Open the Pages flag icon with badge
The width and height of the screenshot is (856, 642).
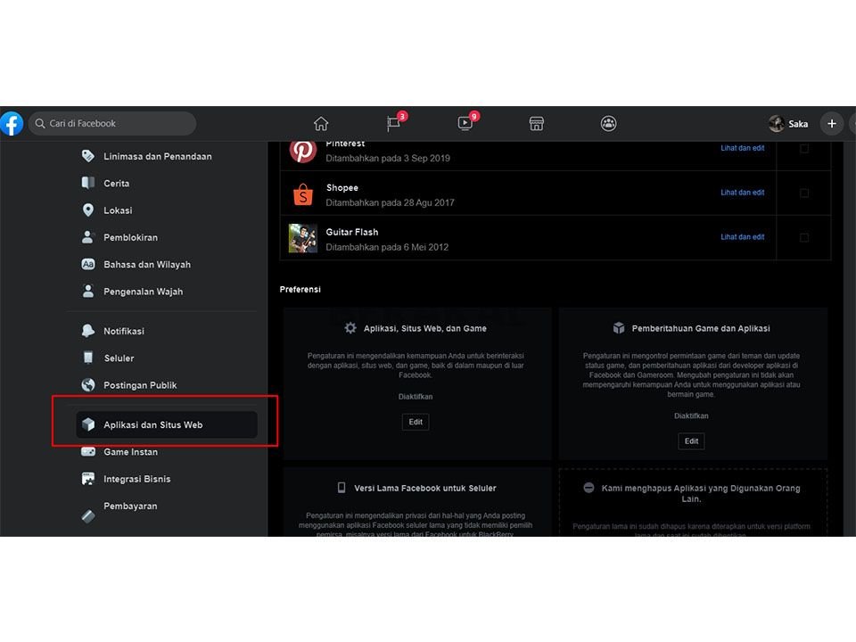pyautogui.click(x=394, y=123)
